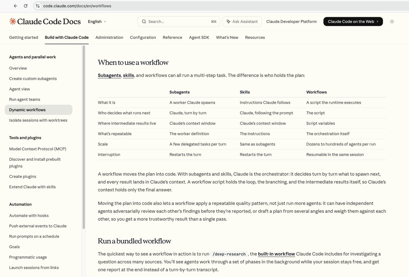Open the English language dropdown
Image resolution: width=409 pixels, height=277 pixels.
coord(97,21)
